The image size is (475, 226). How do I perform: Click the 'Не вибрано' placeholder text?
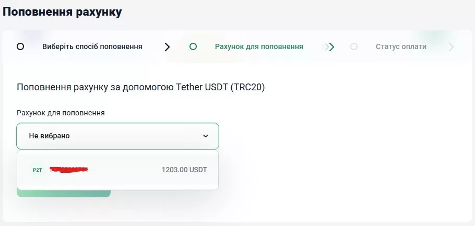pyautogui.click(x=49, y=136)
